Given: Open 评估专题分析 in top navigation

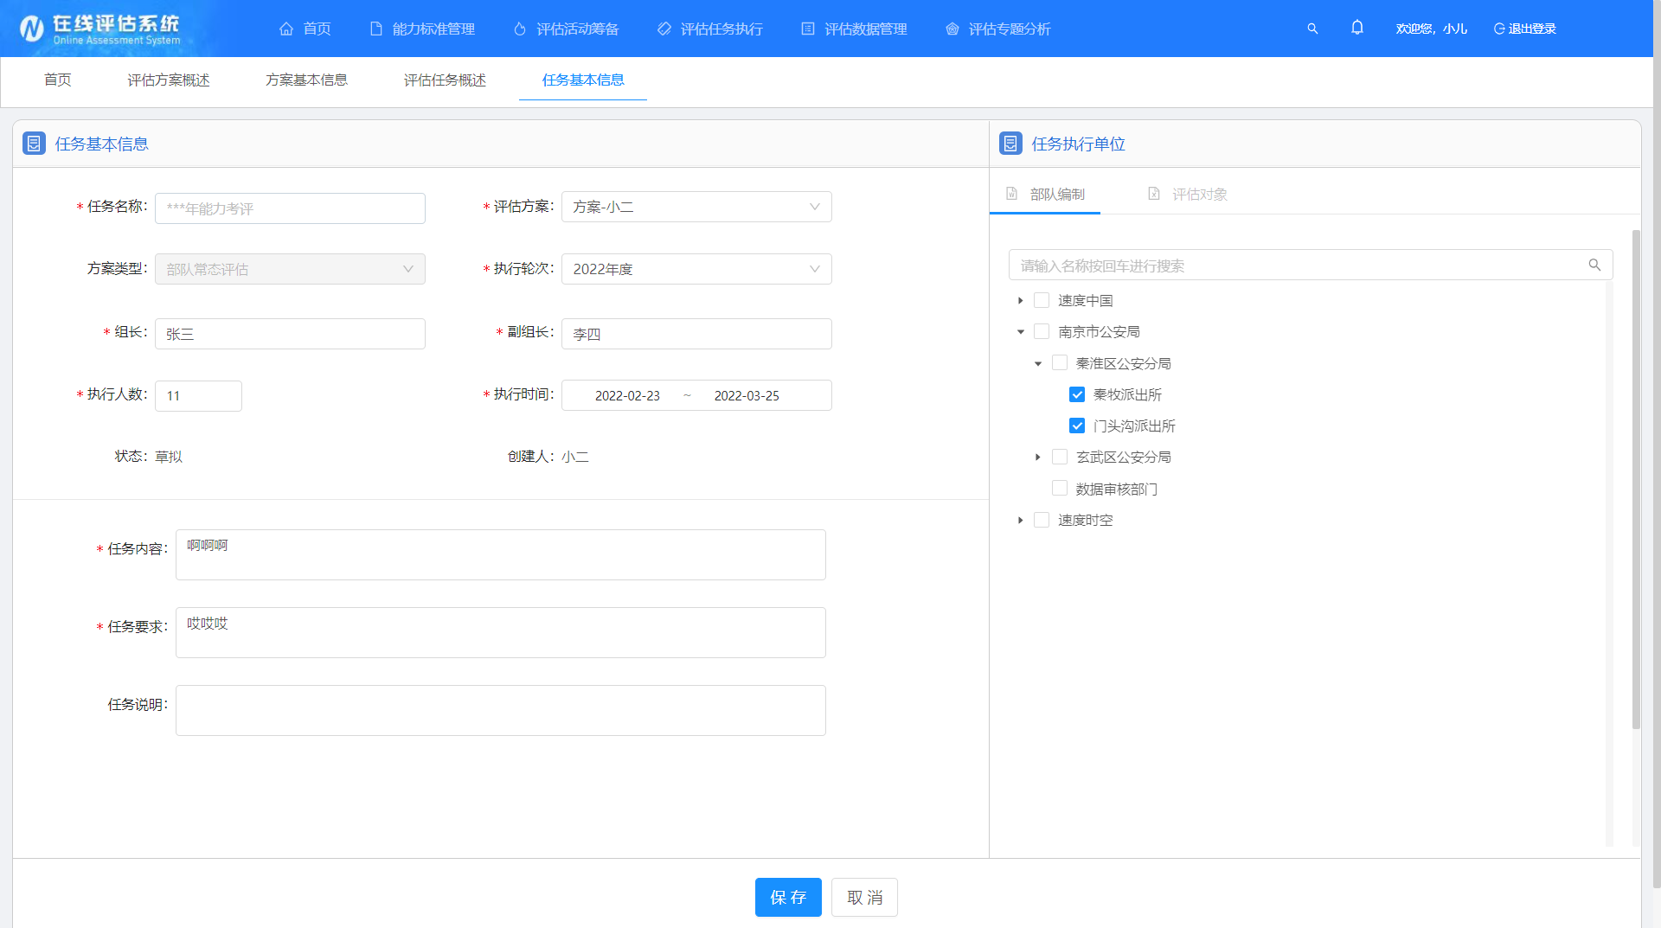Looking at the screenshot, I should coord(998,29).
